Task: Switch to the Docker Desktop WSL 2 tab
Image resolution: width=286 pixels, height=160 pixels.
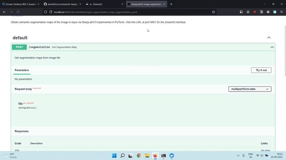Action: (x=21, y=4)
